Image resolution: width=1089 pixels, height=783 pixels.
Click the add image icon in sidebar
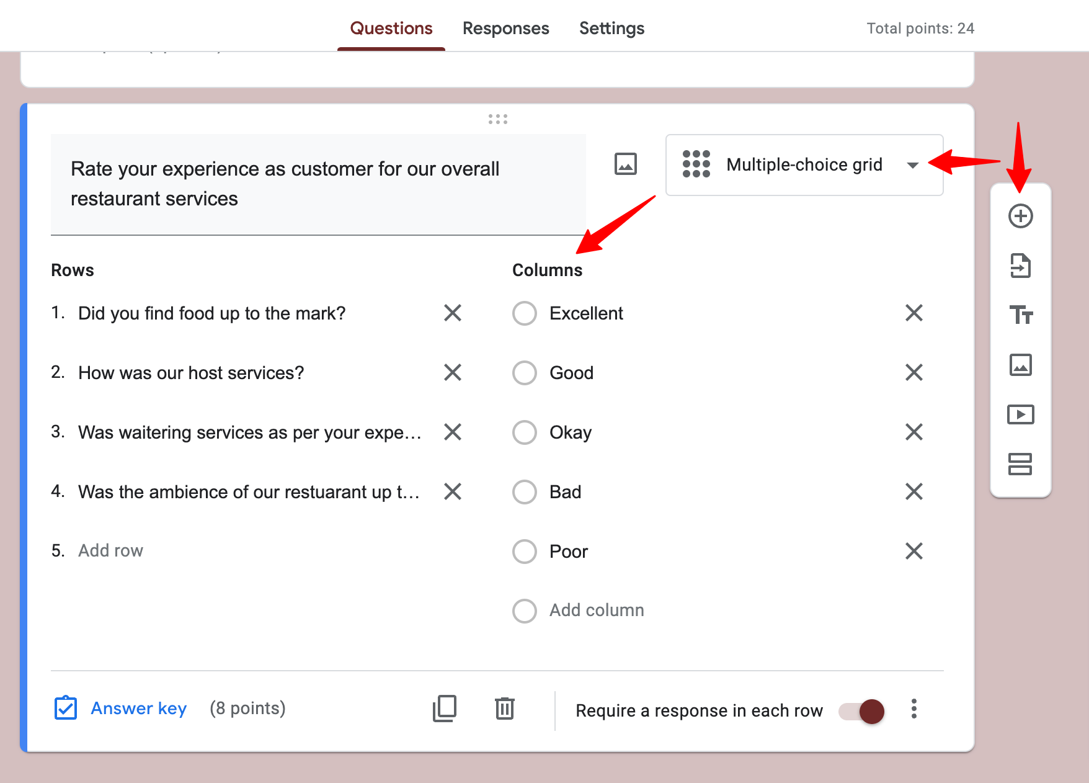point(1020,365)
